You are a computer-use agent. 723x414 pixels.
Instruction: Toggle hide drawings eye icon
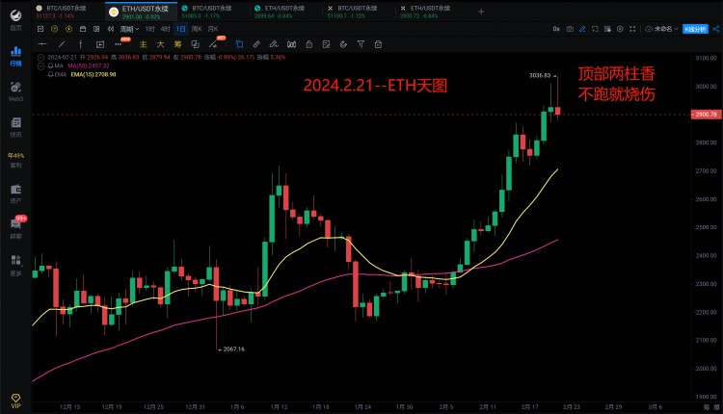tap(343, 44)
